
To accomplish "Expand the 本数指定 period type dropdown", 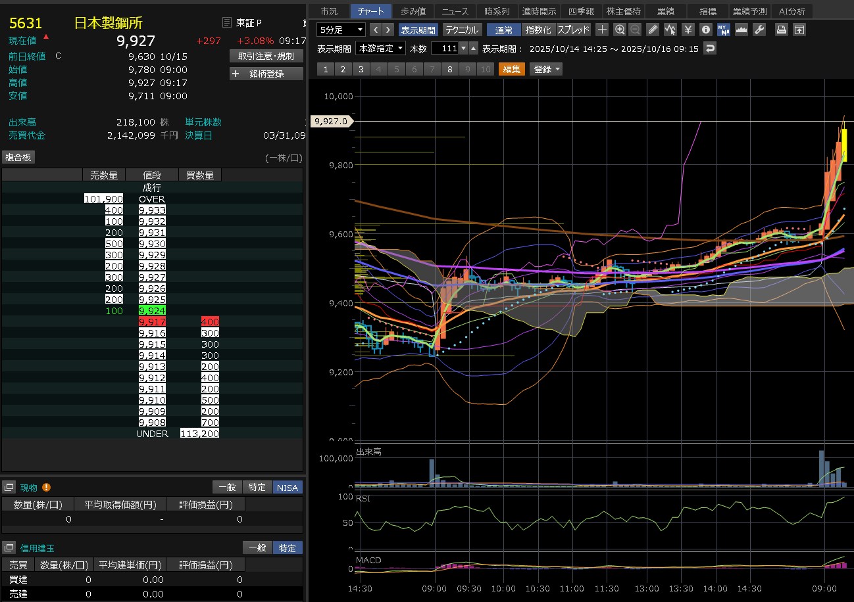I will click(x=380, y=49).
